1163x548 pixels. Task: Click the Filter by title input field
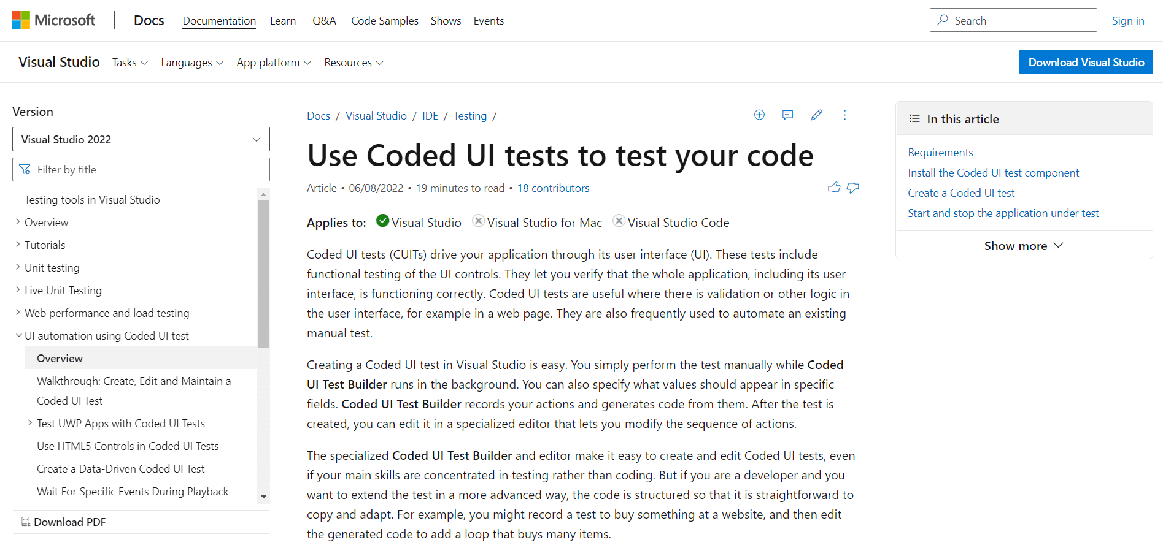point(141,169)
